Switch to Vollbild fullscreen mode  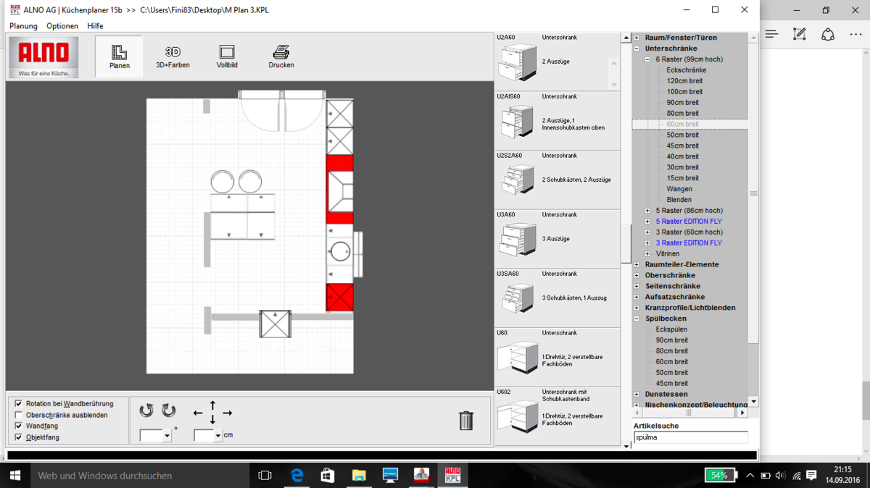(227, 56)
